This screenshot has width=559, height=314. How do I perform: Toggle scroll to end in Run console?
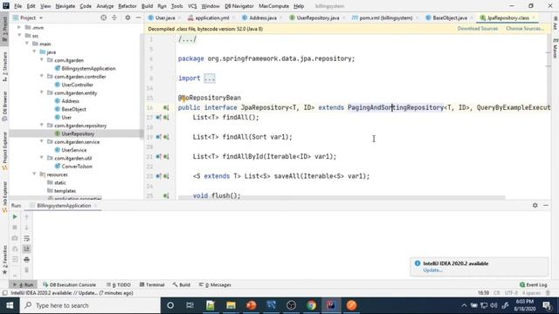pyautogui.click(x=26, y=249)
